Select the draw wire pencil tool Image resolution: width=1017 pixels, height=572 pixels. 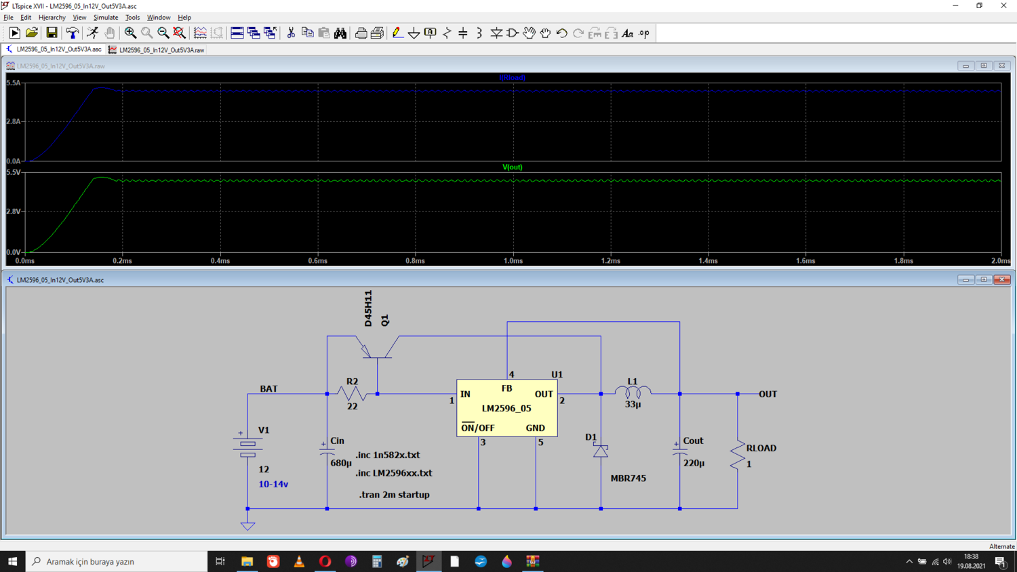tap(397, 33)
